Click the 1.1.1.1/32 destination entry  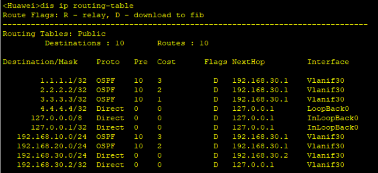[63, 80]
